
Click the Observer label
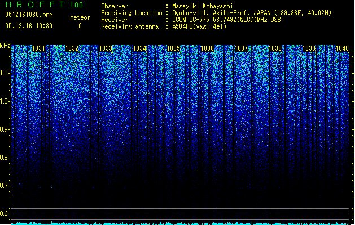point(115,6)
